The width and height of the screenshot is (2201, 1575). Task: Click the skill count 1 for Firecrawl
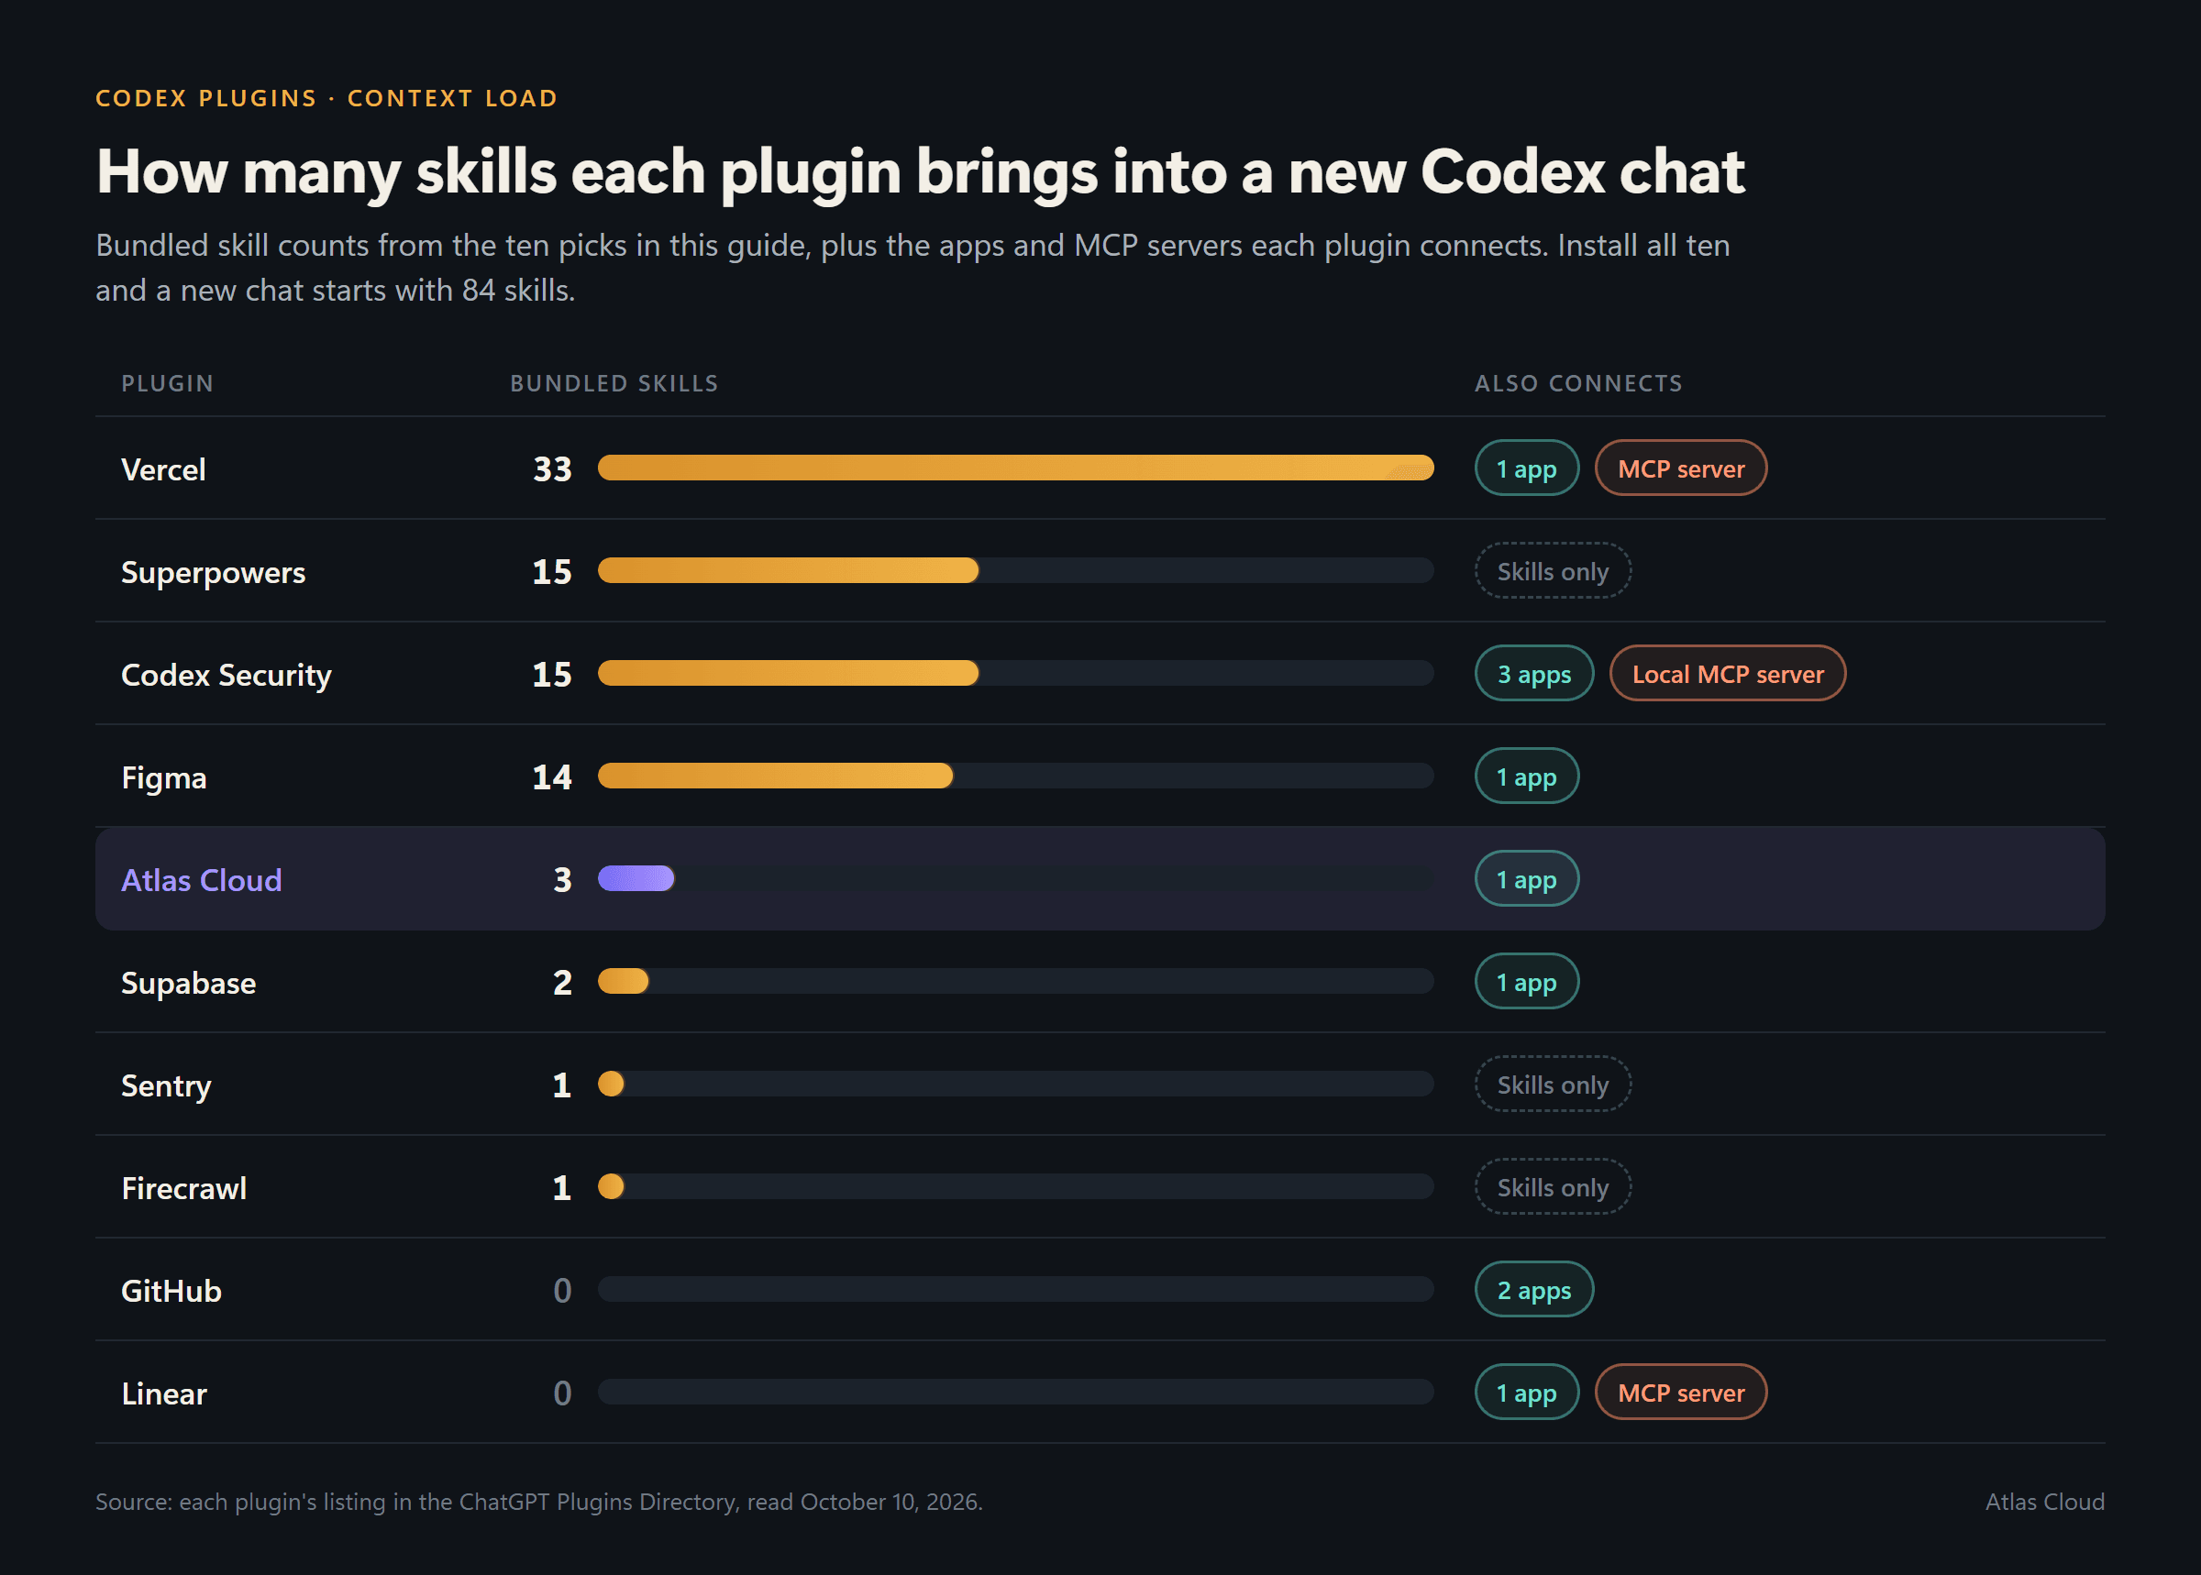point(561,1188)
